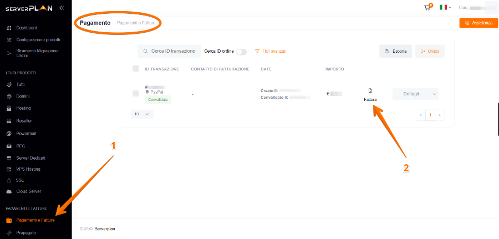Open the 10 rows-per-page selector
Screen dimensions: 499x239
pyautogui.click(x=142, y=114)
